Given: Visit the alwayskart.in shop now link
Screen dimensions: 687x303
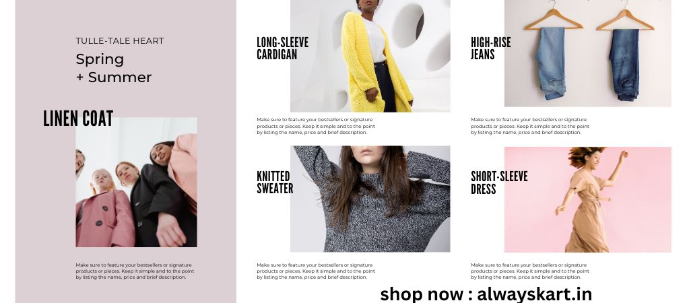Looking at the screenshot, I should click(486, 294).
